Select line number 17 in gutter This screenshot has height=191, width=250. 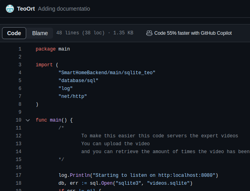click(x=18, y=175)
